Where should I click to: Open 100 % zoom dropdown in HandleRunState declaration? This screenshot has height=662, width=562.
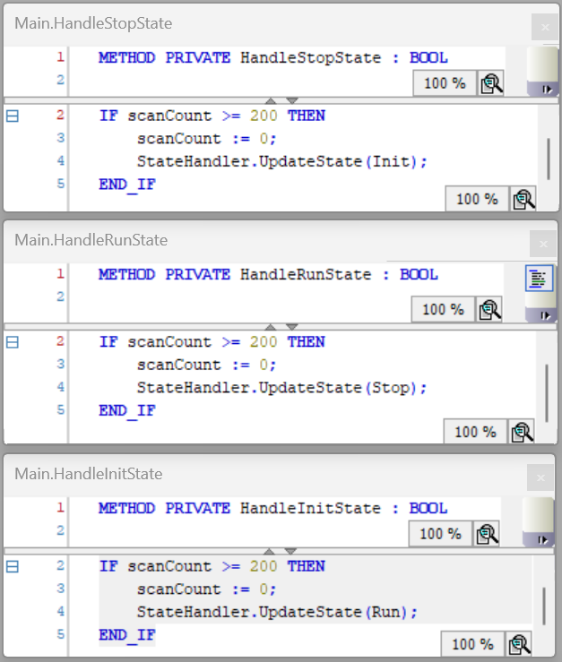click(x=444, y=309)
